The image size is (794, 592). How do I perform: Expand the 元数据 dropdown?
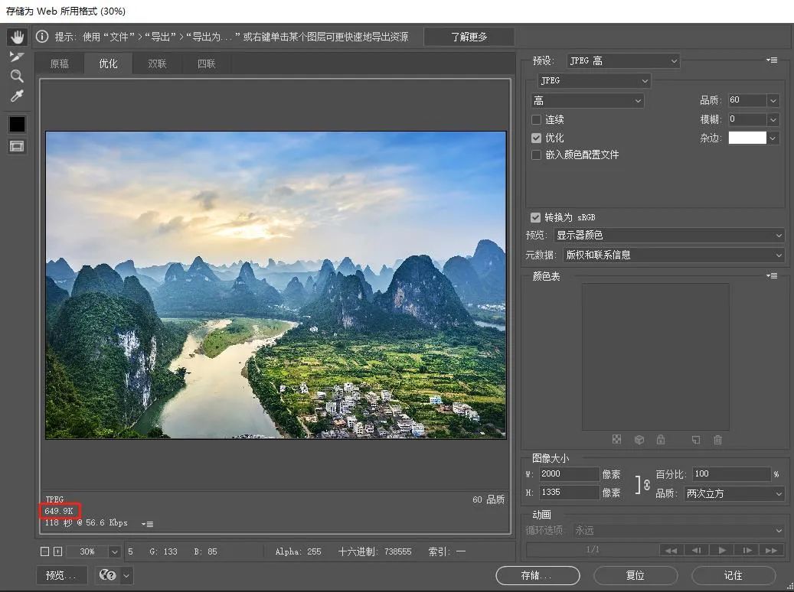[674, 255]
